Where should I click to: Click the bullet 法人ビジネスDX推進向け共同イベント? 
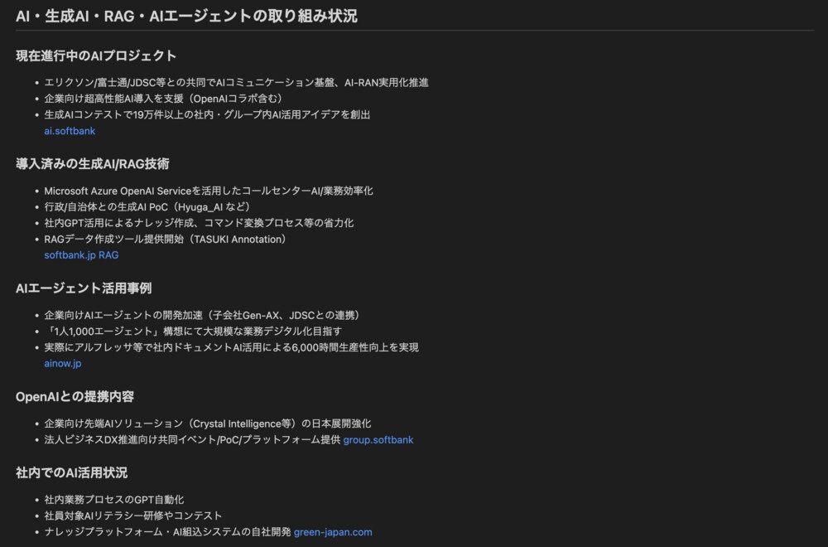tap(192, 440)
